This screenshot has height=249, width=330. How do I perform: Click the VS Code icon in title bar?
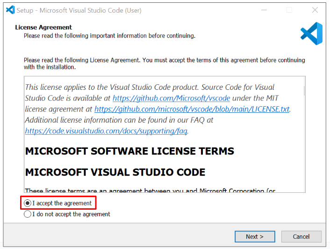point(10,10)
